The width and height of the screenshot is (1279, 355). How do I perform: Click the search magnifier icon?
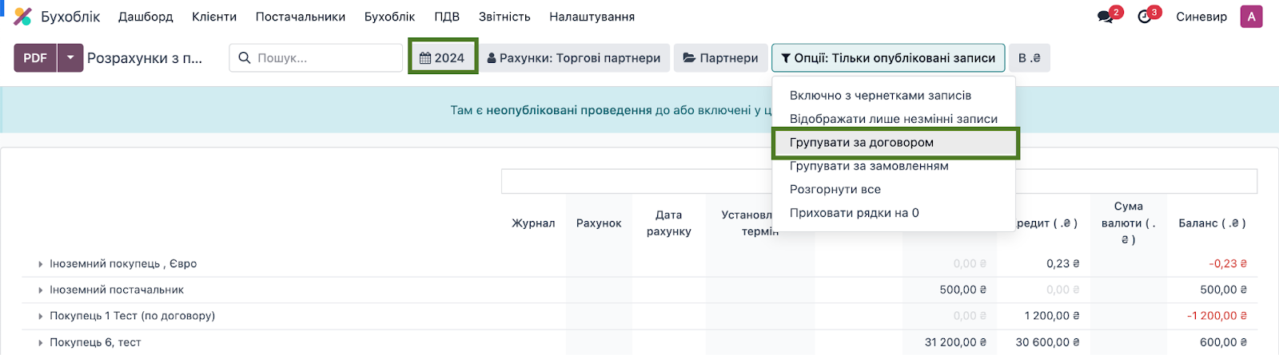[x=244, y=58]
